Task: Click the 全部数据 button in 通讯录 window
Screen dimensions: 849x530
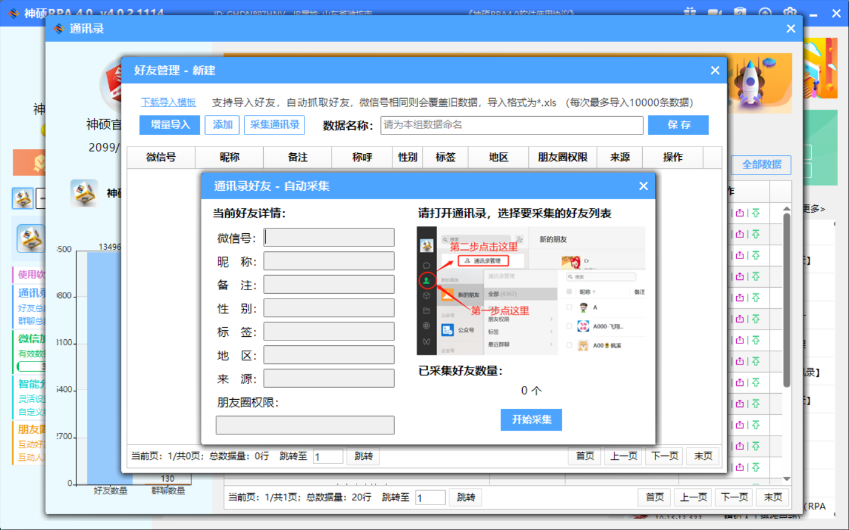Action: coord(762,164)
